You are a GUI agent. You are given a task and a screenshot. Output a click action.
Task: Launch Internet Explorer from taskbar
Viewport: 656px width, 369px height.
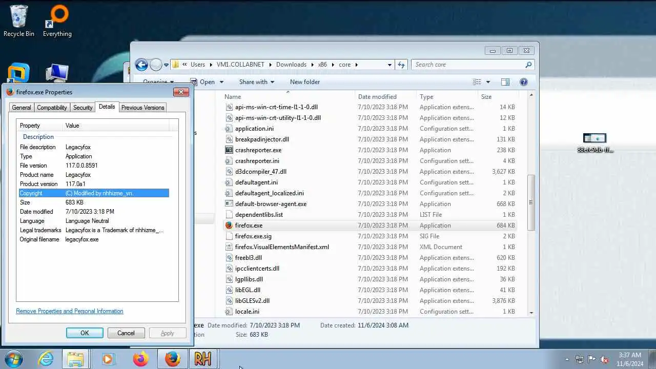(46, 359)
